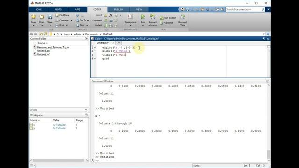
Task: Click the fx insert function icon
Action: [x=111, y=15]
